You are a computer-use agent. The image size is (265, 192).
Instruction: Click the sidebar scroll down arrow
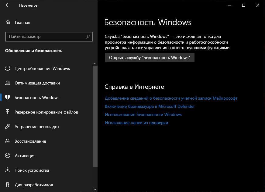[95, 189]
